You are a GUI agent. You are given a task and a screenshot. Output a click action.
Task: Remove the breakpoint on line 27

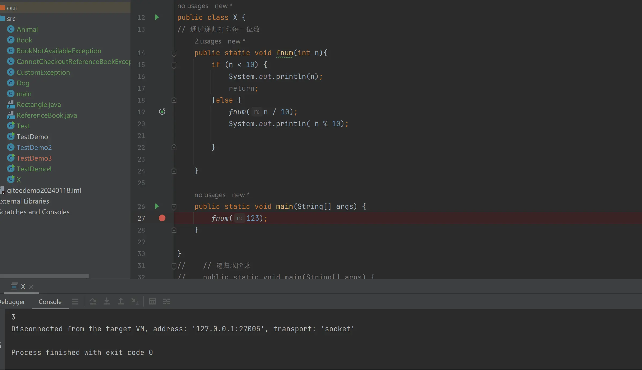coord(162,218)
